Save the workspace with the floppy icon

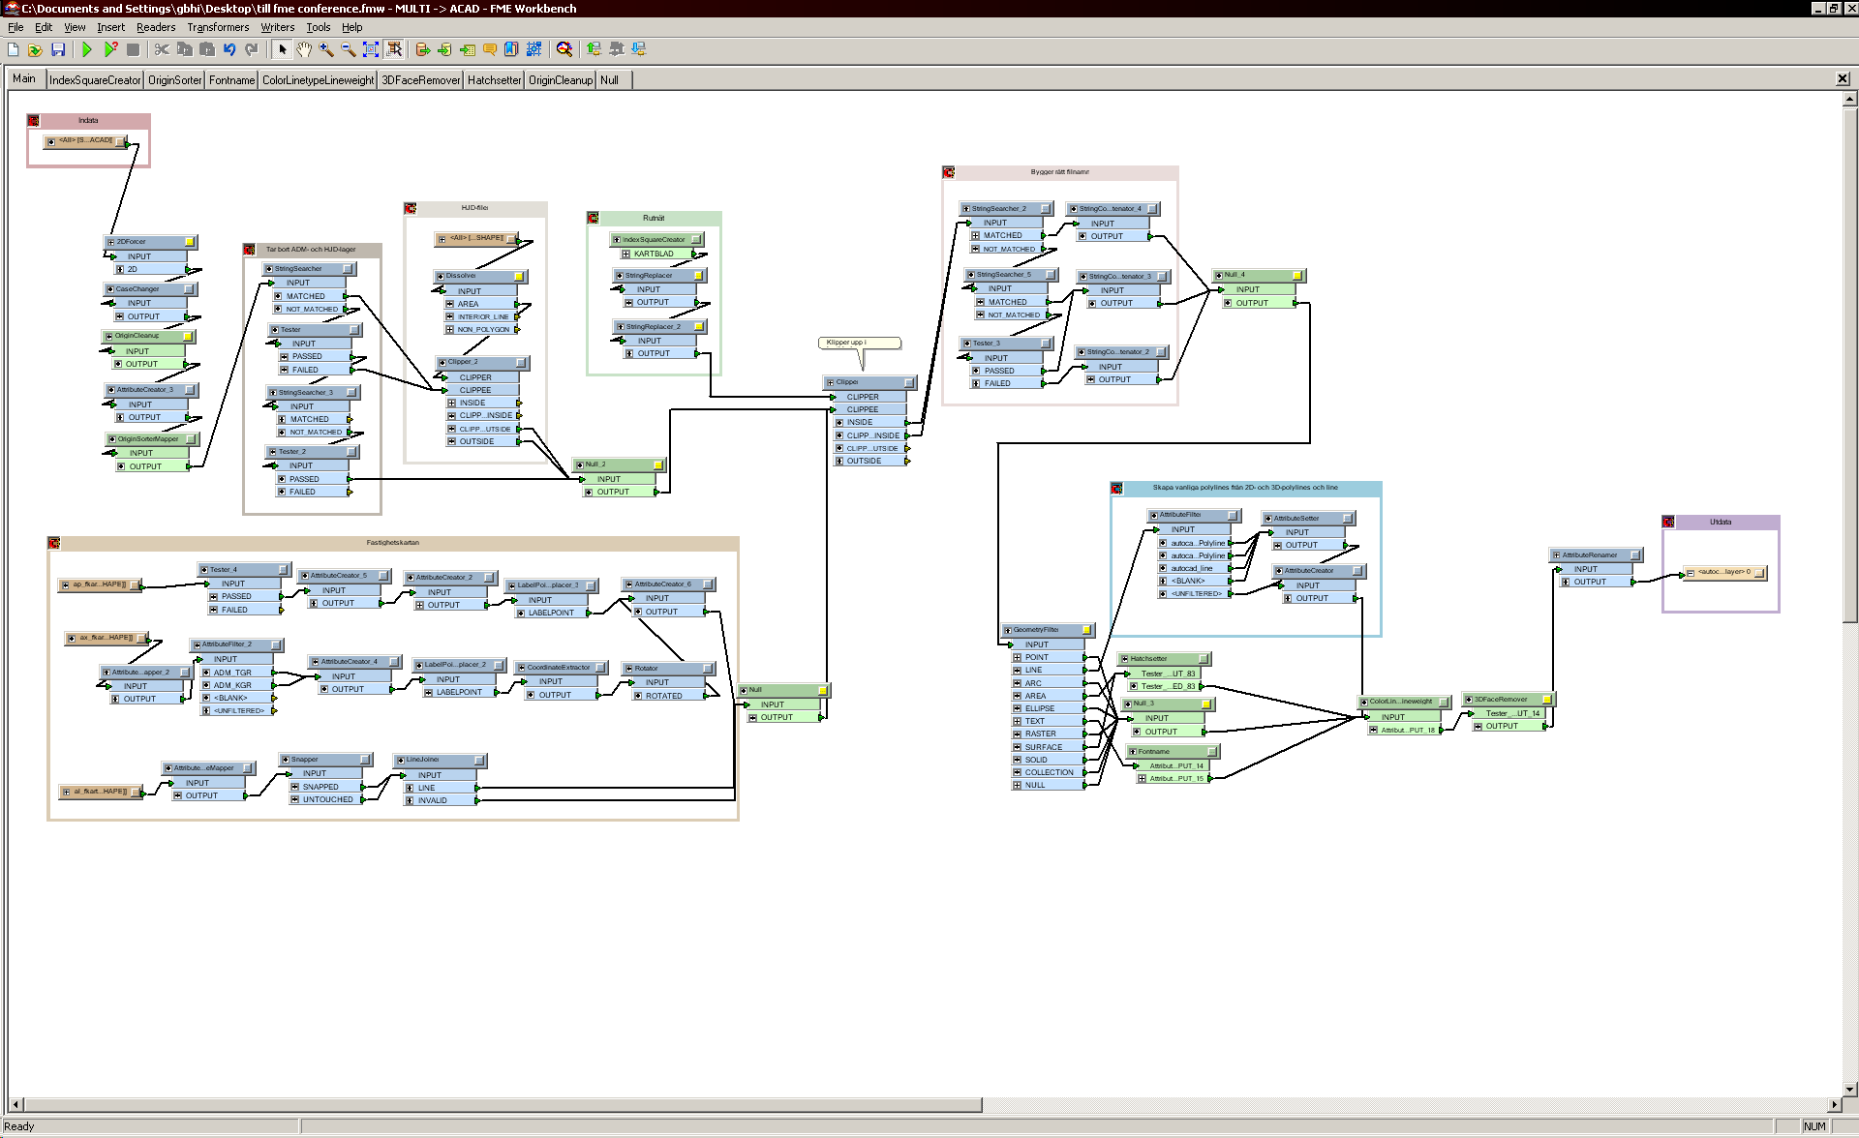tap(58, 49)
